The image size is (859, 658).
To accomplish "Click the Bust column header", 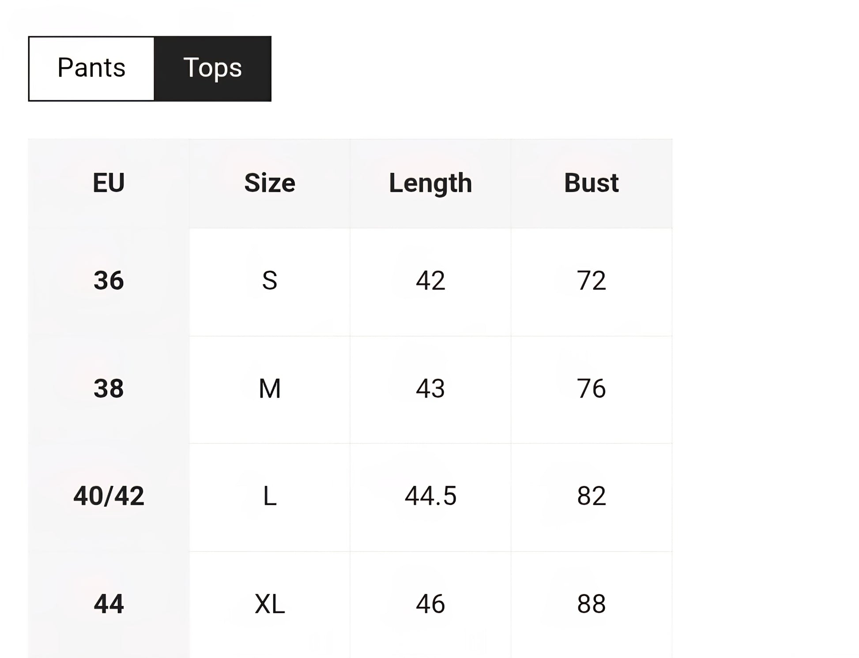I will (592, 183).
